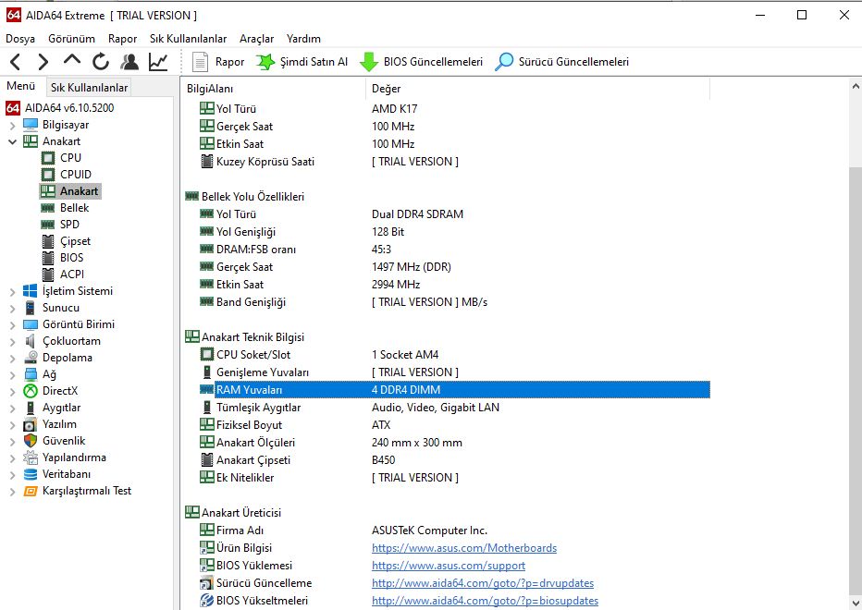Select the Firma Adı row

tap(455, 531)
